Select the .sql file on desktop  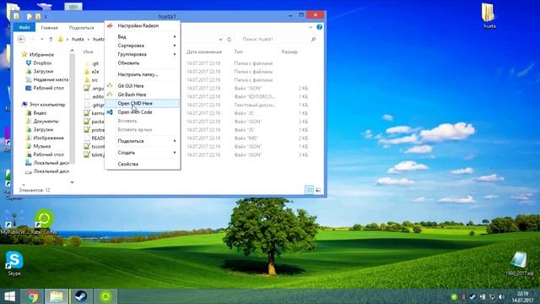click(x=520, y=263)
